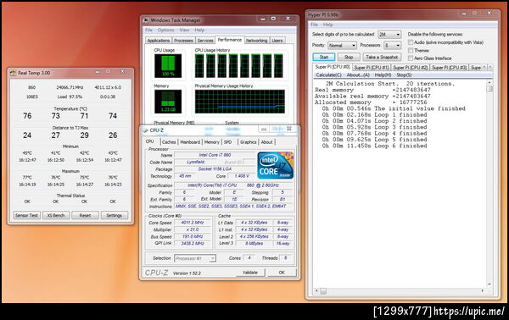
Task: Switch to Super PI CPU #2 tab
Action: pos(411,68)
